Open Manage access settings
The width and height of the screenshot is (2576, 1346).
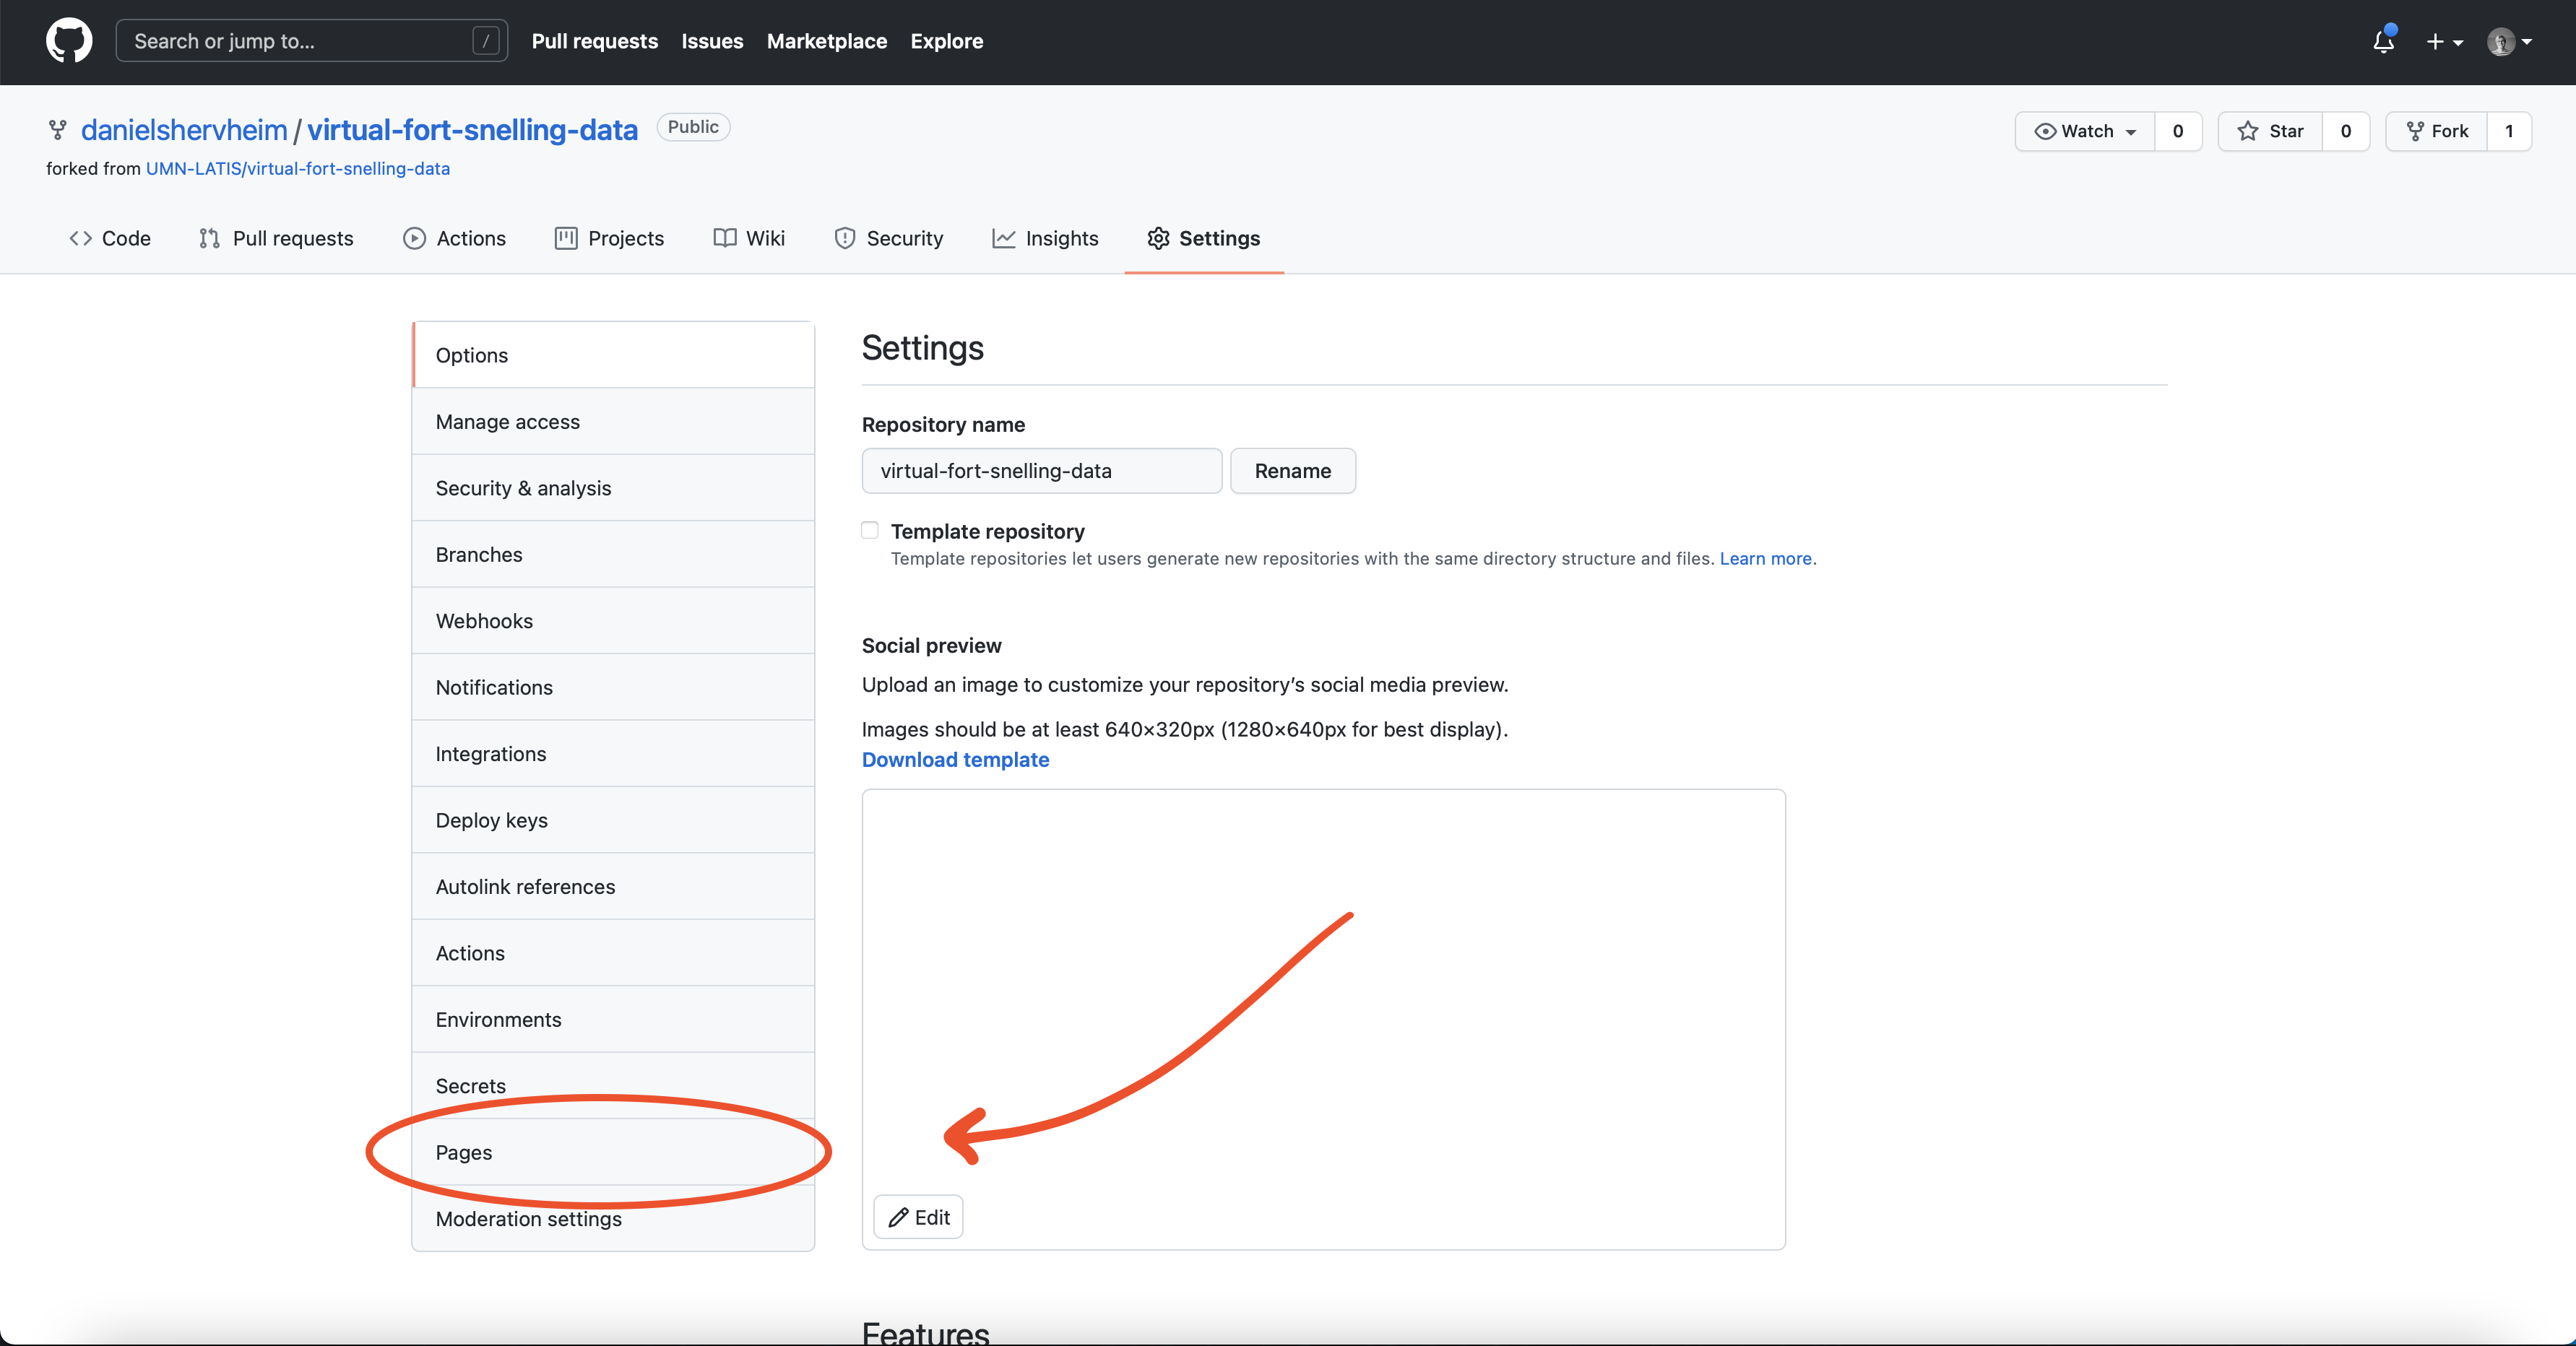point(613,422)
